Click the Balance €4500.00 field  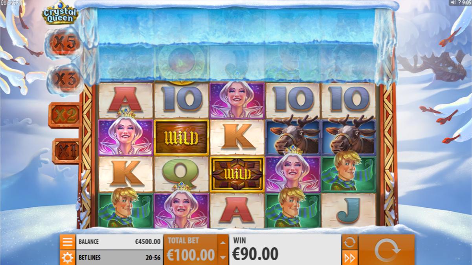(119, 242)
